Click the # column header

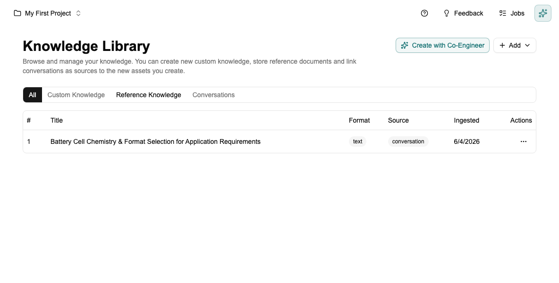tap(29, 120)
